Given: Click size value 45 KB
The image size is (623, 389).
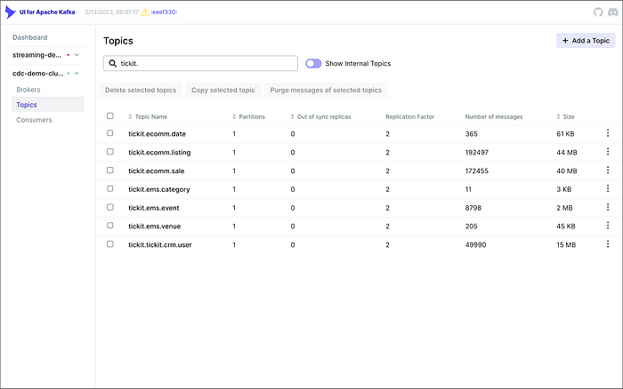Looking at the screenshot, I should click(x=566, y=226).
